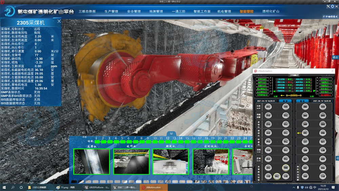Open the wrench tools icon in the header
Viewport: 339px width, 191px height.
[328, 6]
